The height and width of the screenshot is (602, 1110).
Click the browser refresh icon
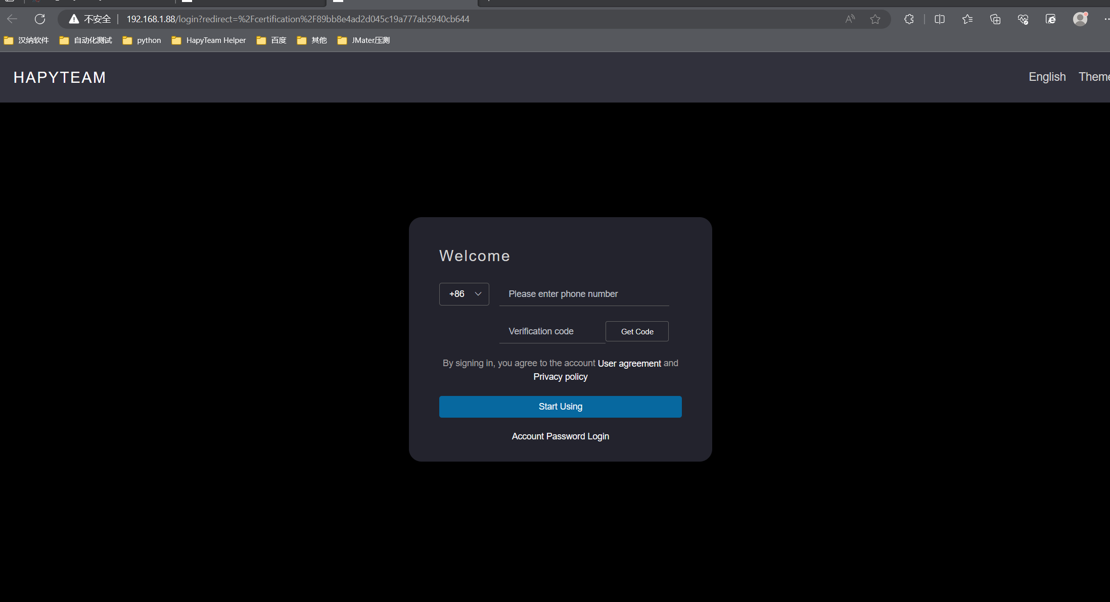pyautogui.click(x=39, y=19)
